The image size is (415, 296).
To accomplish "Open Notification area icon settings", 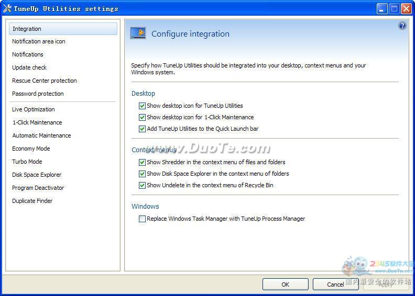I will pos(39,41).
